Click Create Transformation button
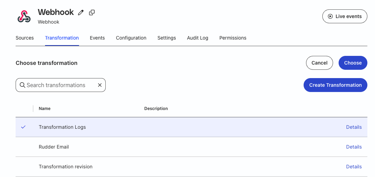 pyautogui.click(x=335, y=85)
